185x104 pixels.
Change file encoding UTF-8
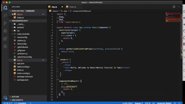pos(148,103)
